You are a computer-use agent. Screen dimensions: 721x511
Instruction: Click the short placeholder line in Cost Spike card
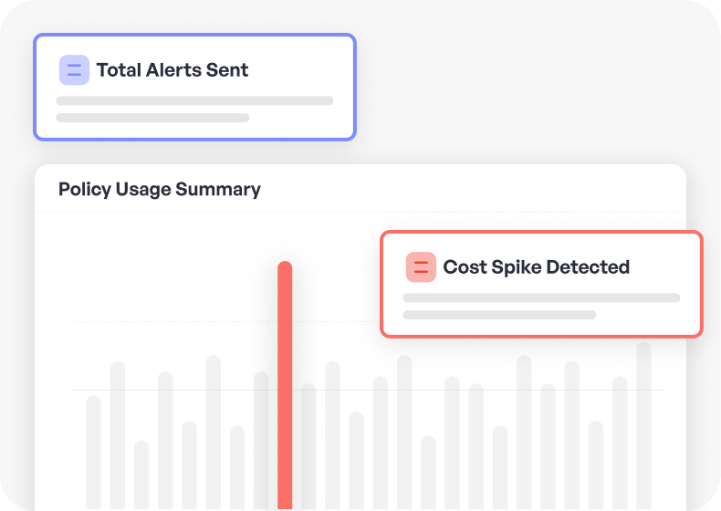pos(499,315)
